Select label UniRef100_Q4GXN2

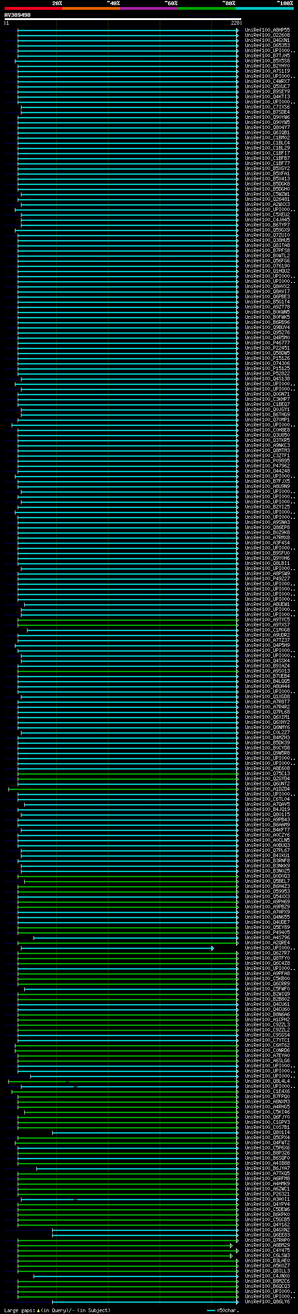[267, 1230]
